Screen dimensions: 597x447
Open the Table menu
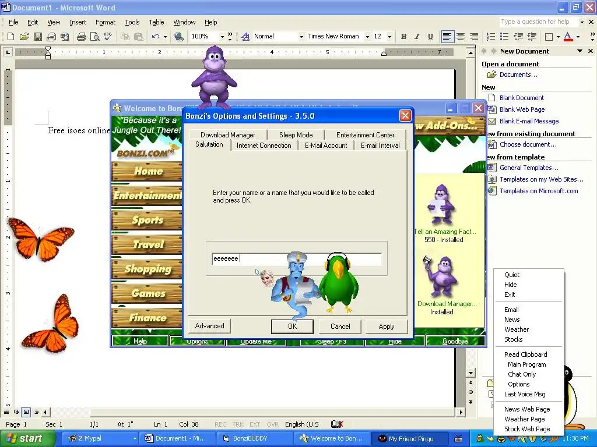pos(156,22)
